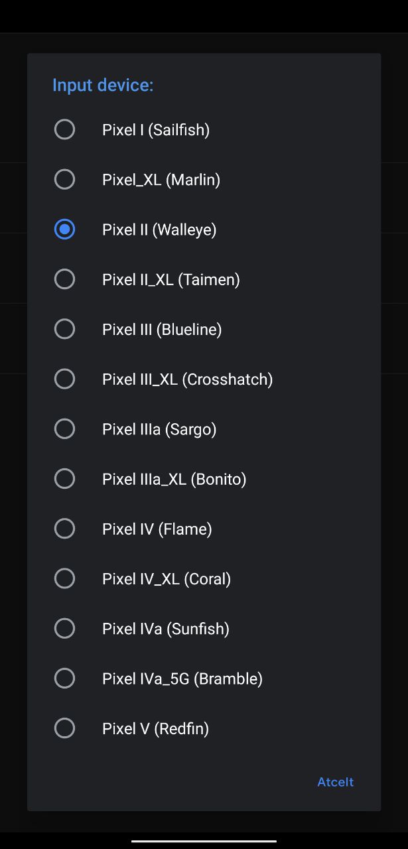Tap the Pixel_XL (Marlin) text label
This screenshot has width=408, height=849.
click(x=161, y=180)
